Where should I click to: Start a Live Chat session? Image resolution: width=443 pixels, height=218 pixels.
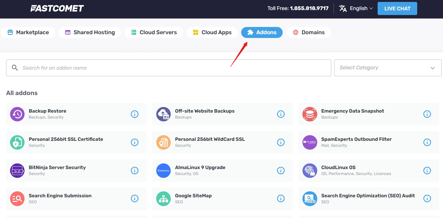[x=397, y=8]
